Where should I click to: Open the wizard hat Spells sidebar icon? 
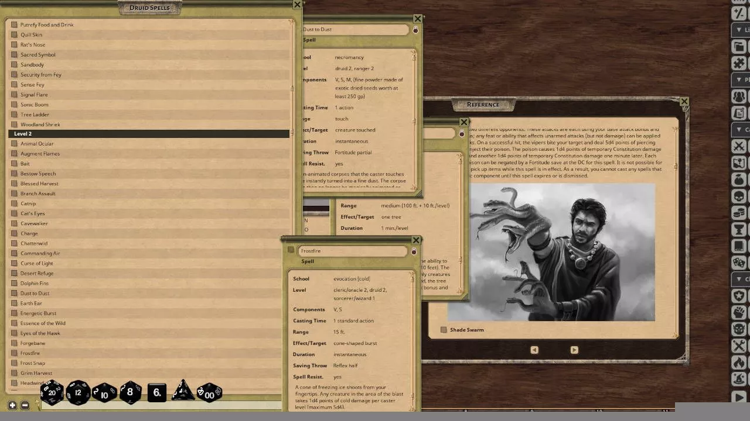tap(739, 378)
